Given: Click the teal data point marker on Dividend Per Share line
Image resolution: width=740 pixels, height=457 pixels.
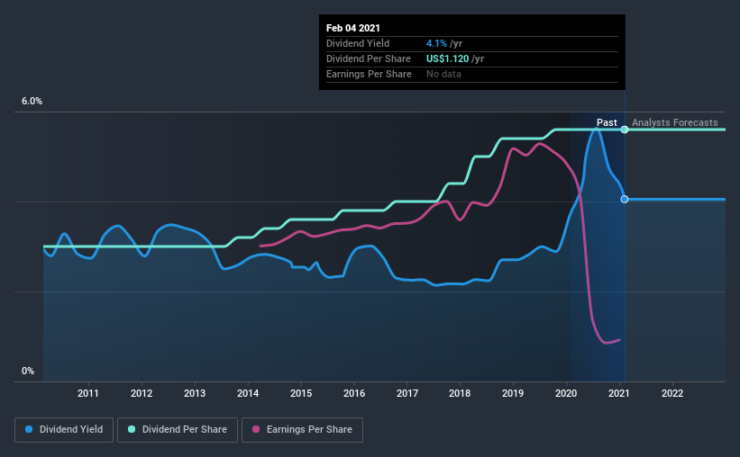Looking at the screenshot, I should pos(625,130).
